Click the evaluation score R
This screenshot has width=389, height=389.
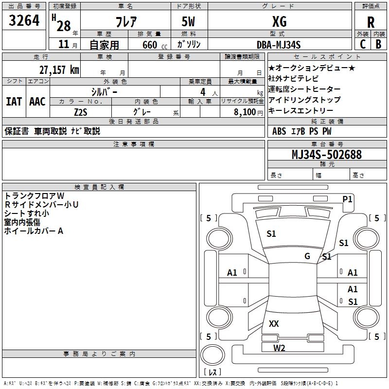tap(371, 22)
